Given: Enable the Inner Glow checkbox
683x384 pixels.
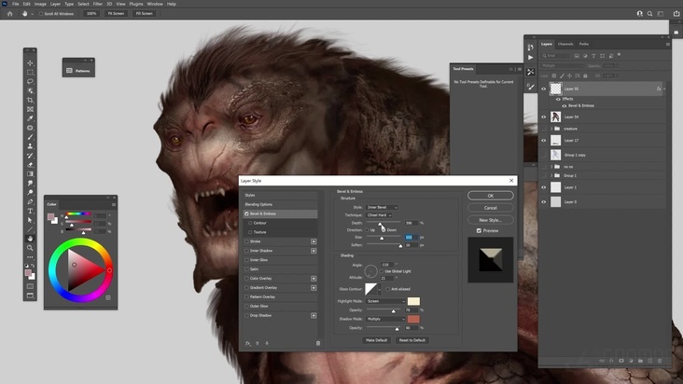Looking at the screenshot, I should (246, 260).
